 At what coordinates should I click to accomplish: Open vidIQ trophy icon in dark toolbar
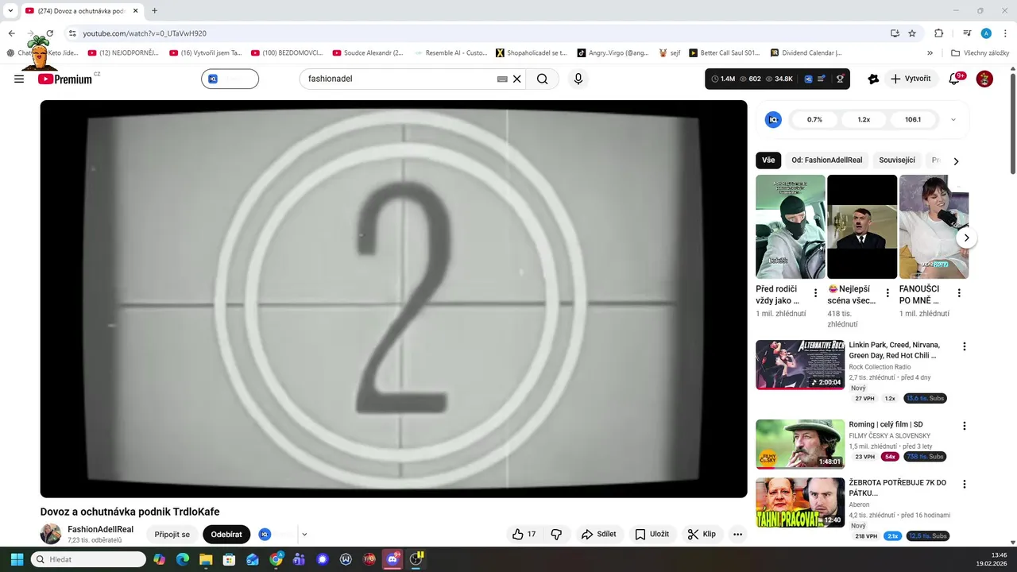[840, 79]
